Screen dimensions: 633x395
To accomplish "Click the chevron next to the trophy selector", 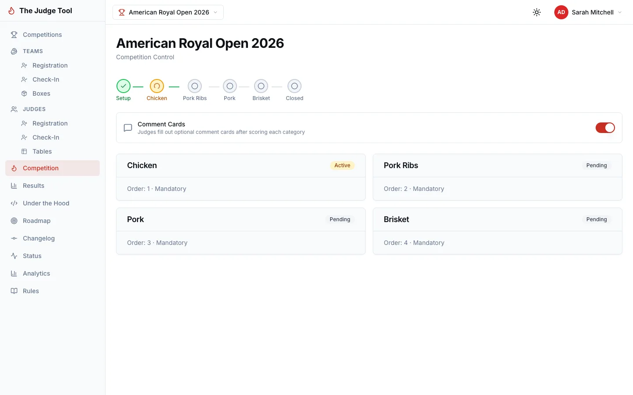I will pos(215,12).
